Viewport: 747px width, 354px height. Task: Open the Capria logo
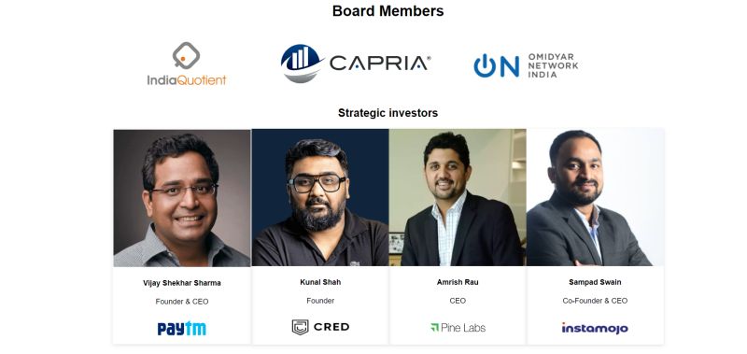(356, 64)
